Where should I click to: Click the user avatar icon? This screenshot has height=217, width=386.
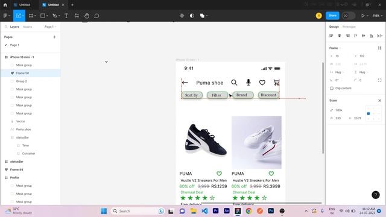coord(319,16)
